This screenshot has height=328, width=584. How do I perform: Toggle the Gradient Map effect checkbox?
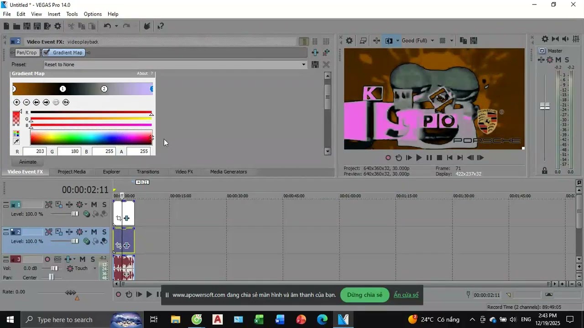point(47,52)
